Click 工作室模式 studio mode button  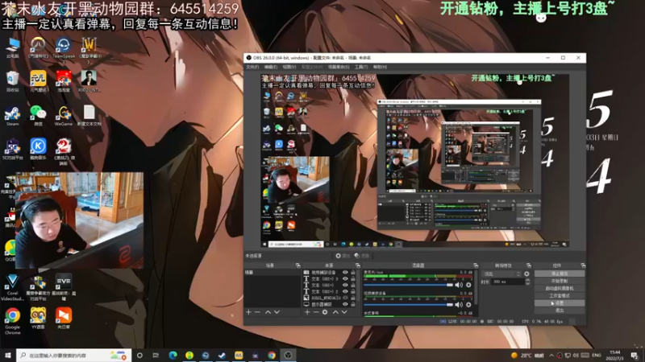[x=560, y=295]
